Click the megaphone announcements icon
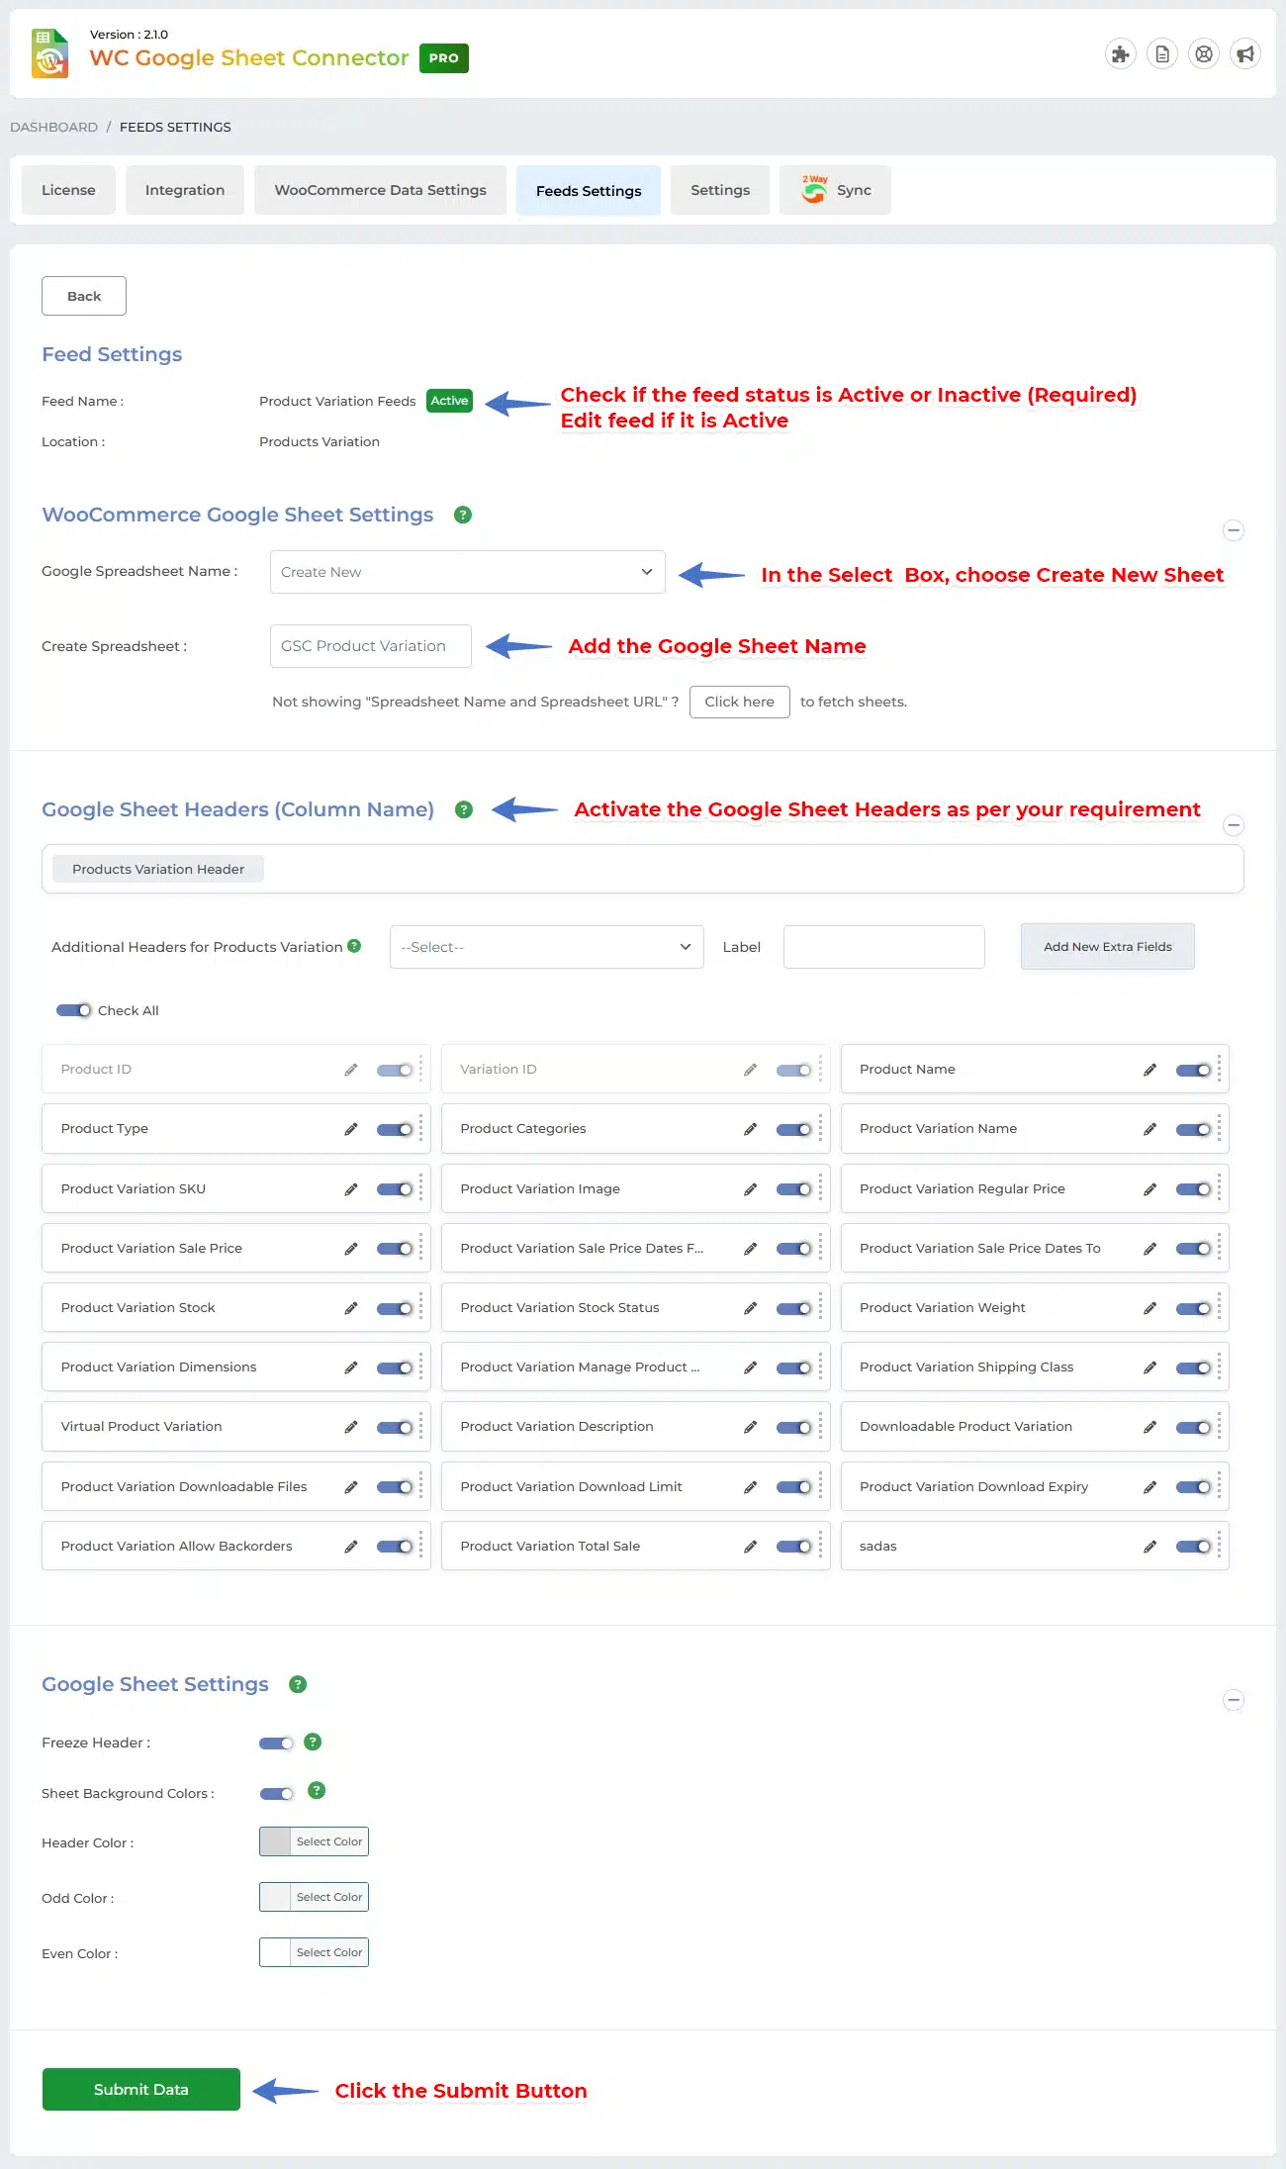This screenshot has height=2169, width=1286. (x=1245, y=54)
